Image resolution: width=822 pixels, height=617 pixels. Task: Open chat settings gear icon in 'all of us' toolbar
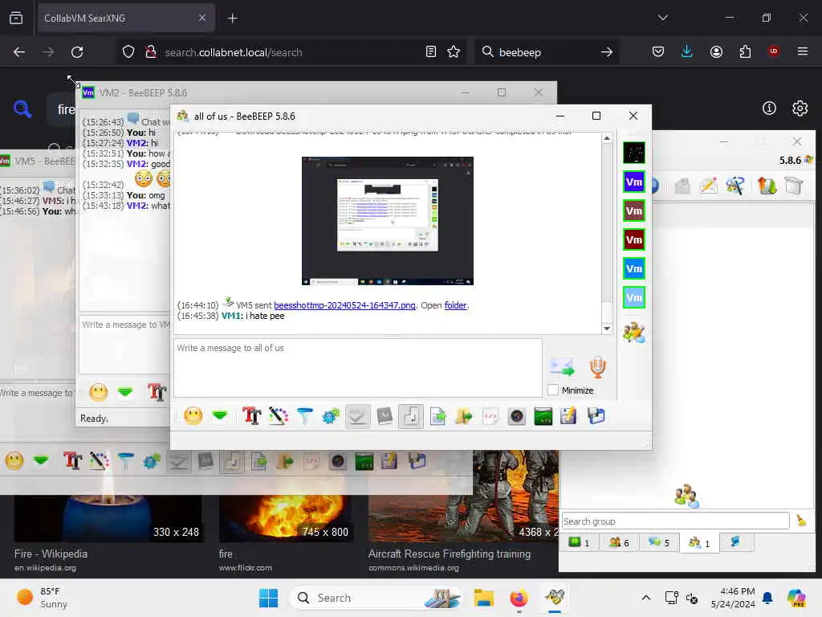(331, 416)
